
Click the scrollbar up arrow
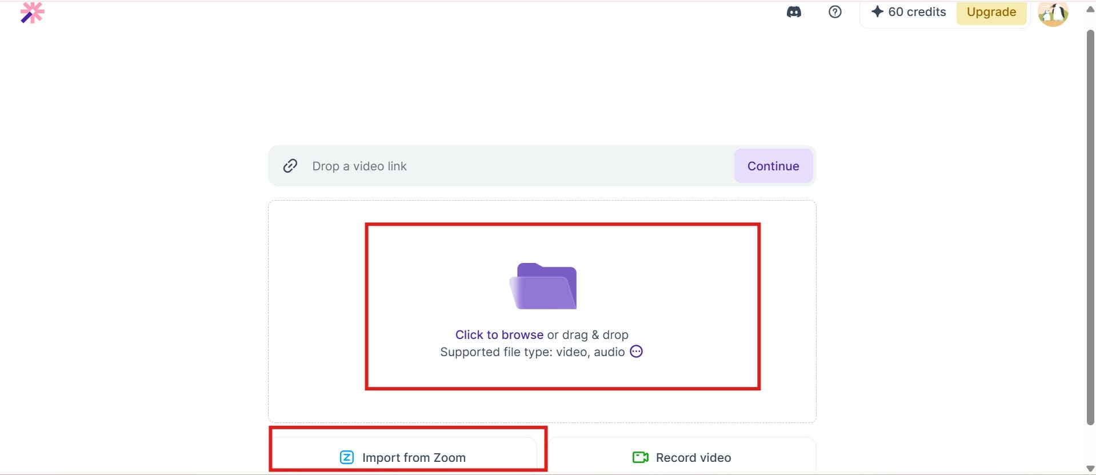point(1090,9)
